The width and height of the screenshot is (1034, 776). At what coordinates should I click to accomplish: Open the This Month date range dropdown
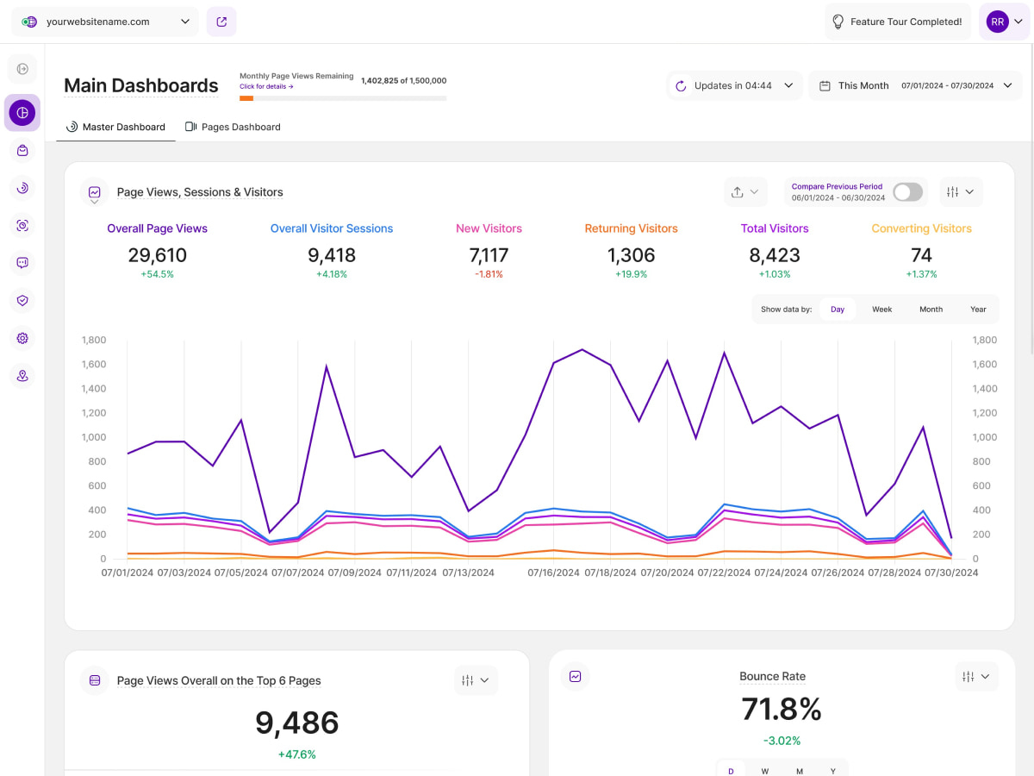(x=914, y=85)
